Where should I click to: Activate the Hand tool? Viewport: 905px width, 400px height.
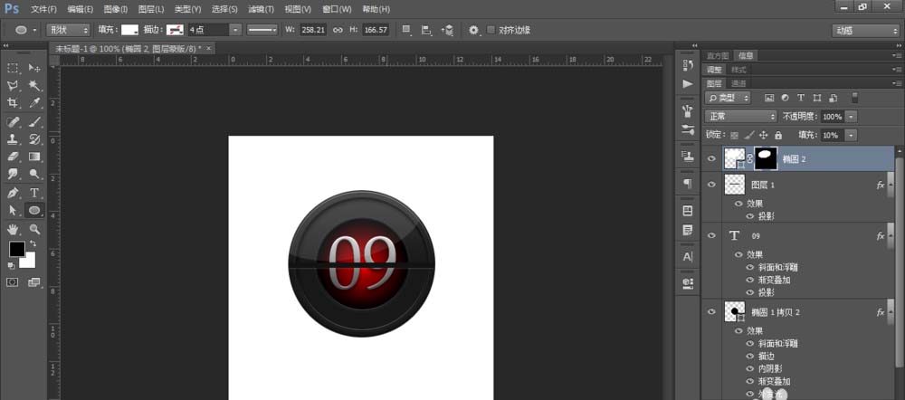(x=14, y=229)
